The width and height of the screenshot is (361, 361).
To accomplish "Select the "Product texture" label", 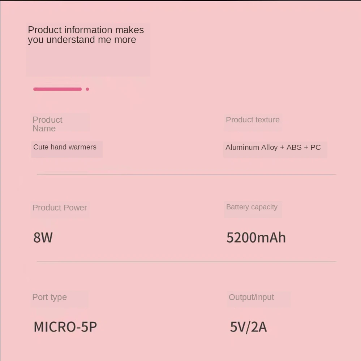I will (x=253, y=120).
